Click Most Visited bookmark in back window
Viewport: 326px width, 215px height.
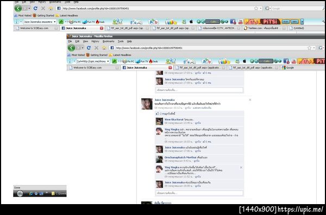pos(23,15)
